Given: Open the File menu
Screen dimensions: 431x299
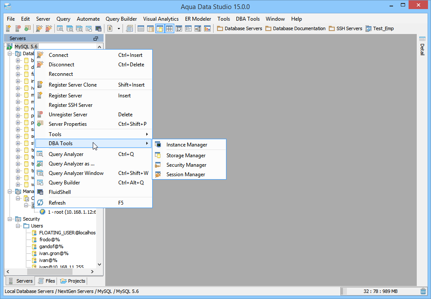Looking at the screenshot, I should pyautogui.click(x=11, y=19).
